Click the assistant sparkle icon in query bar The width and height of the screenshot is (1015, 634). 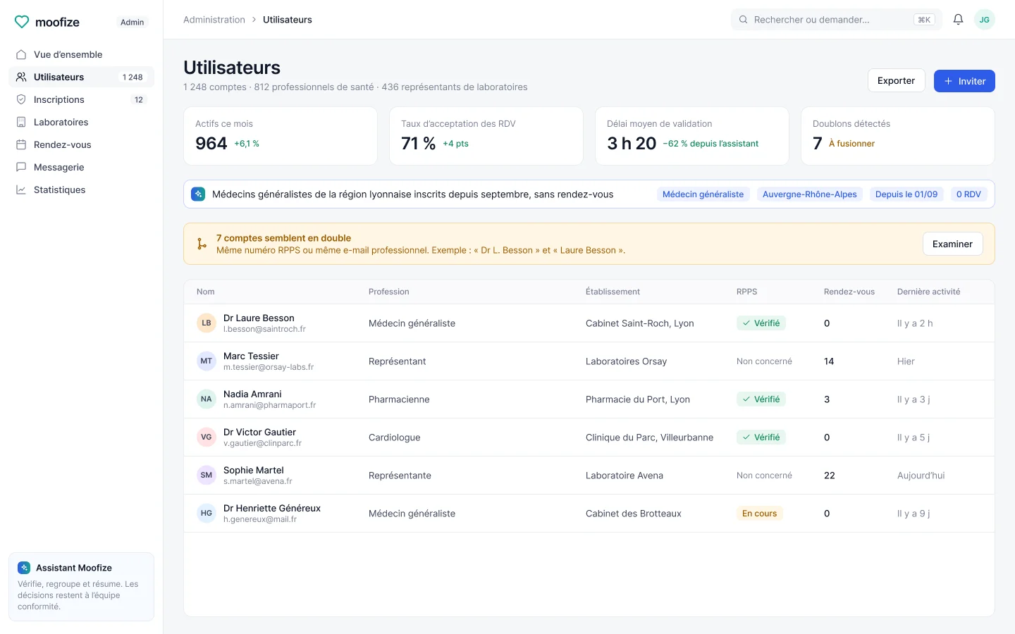click(x=198, y=194)
